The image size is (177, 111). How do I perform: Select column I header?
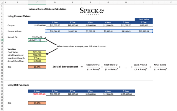(144, 2)
